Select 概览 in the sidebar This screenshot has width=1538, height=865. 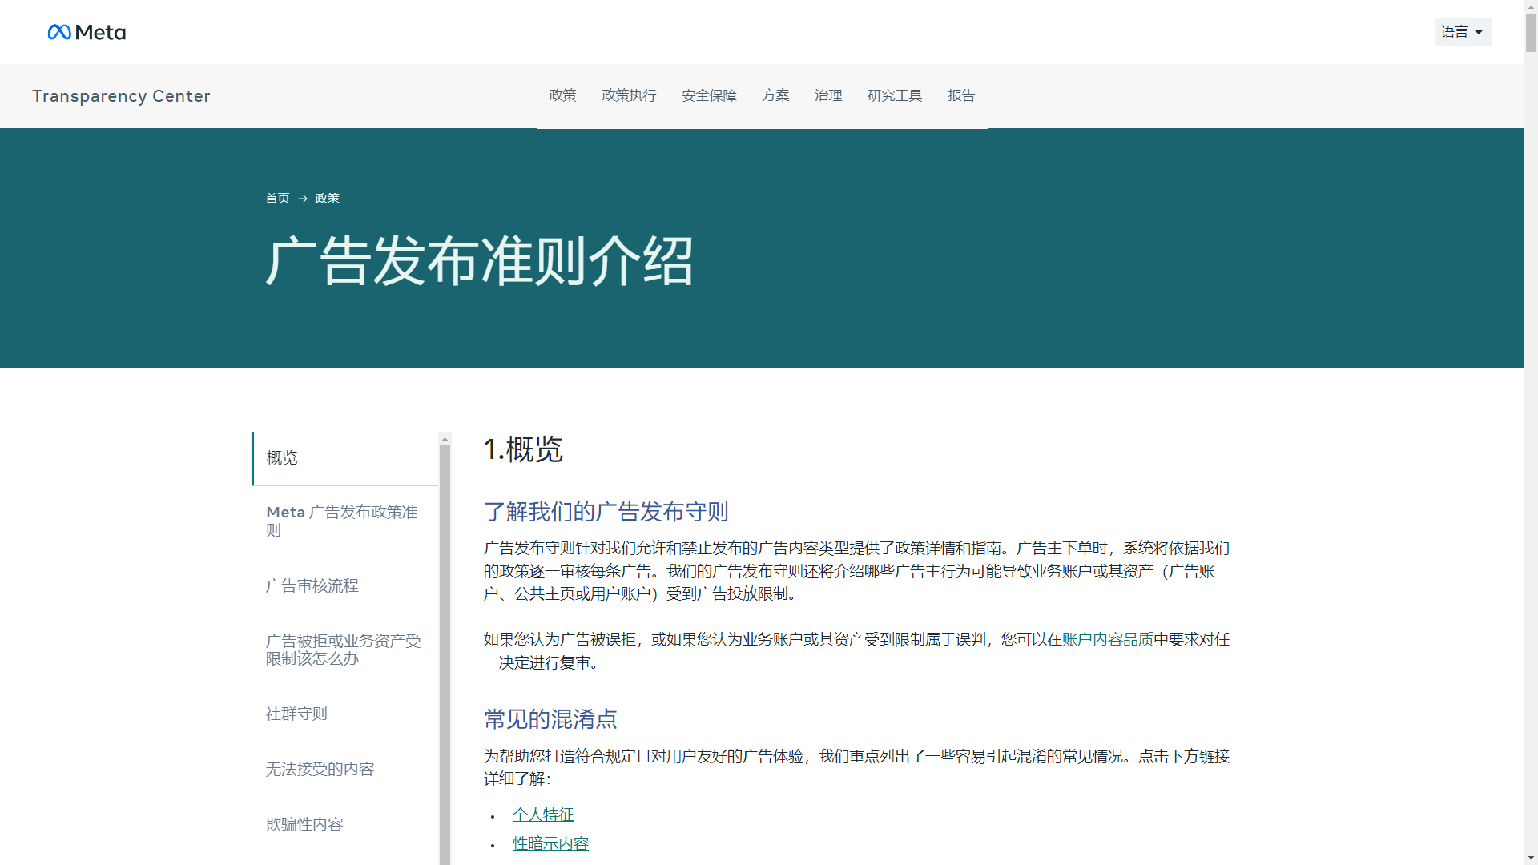pyautogui.click(x=280, y=457)
